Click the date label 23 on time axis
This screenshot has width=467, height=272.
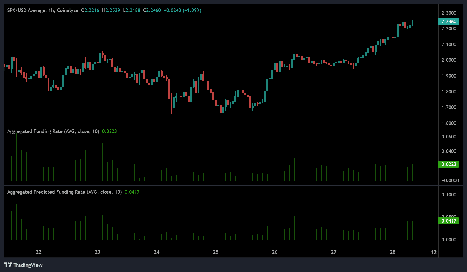(x=98, y=252)
